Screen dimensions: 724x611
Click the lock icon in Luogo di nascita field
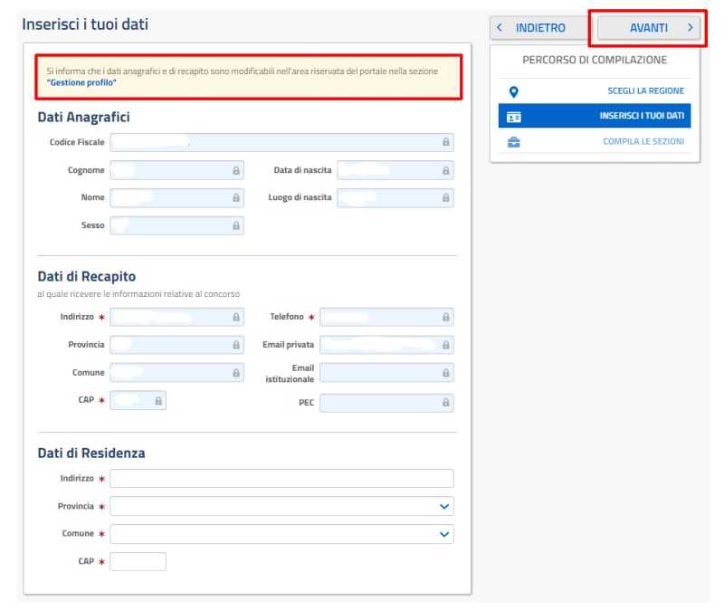[445, 198]
